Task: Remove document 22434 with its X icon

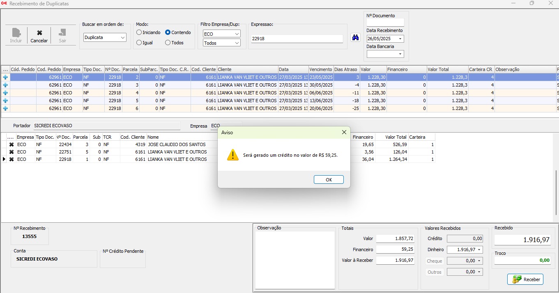Action: pyautogui.click(x=12, y=144)
